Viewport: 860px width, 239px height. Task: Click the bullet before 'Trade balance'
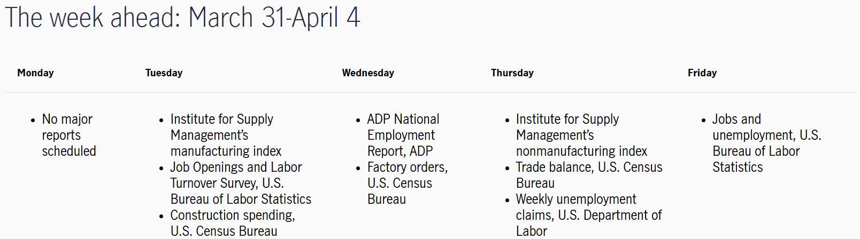507,168
